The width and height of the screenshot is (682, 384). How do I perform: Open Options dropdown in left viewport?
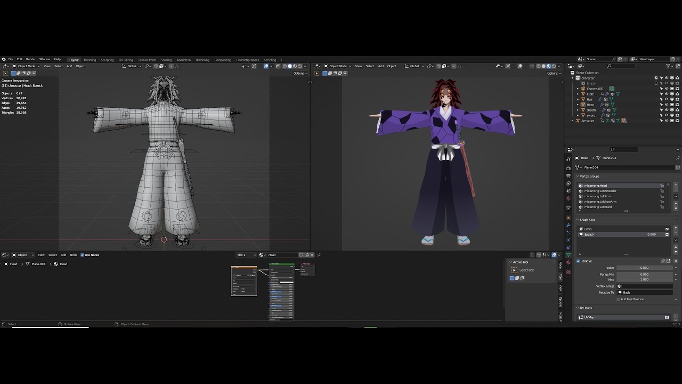[x=300, y=73]
